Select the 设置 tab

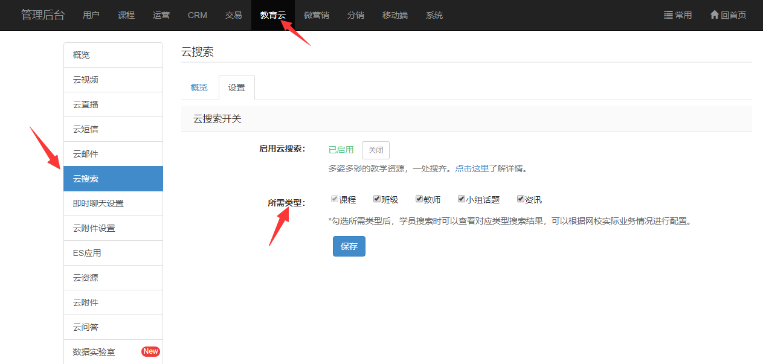click(x=237, y=88)
